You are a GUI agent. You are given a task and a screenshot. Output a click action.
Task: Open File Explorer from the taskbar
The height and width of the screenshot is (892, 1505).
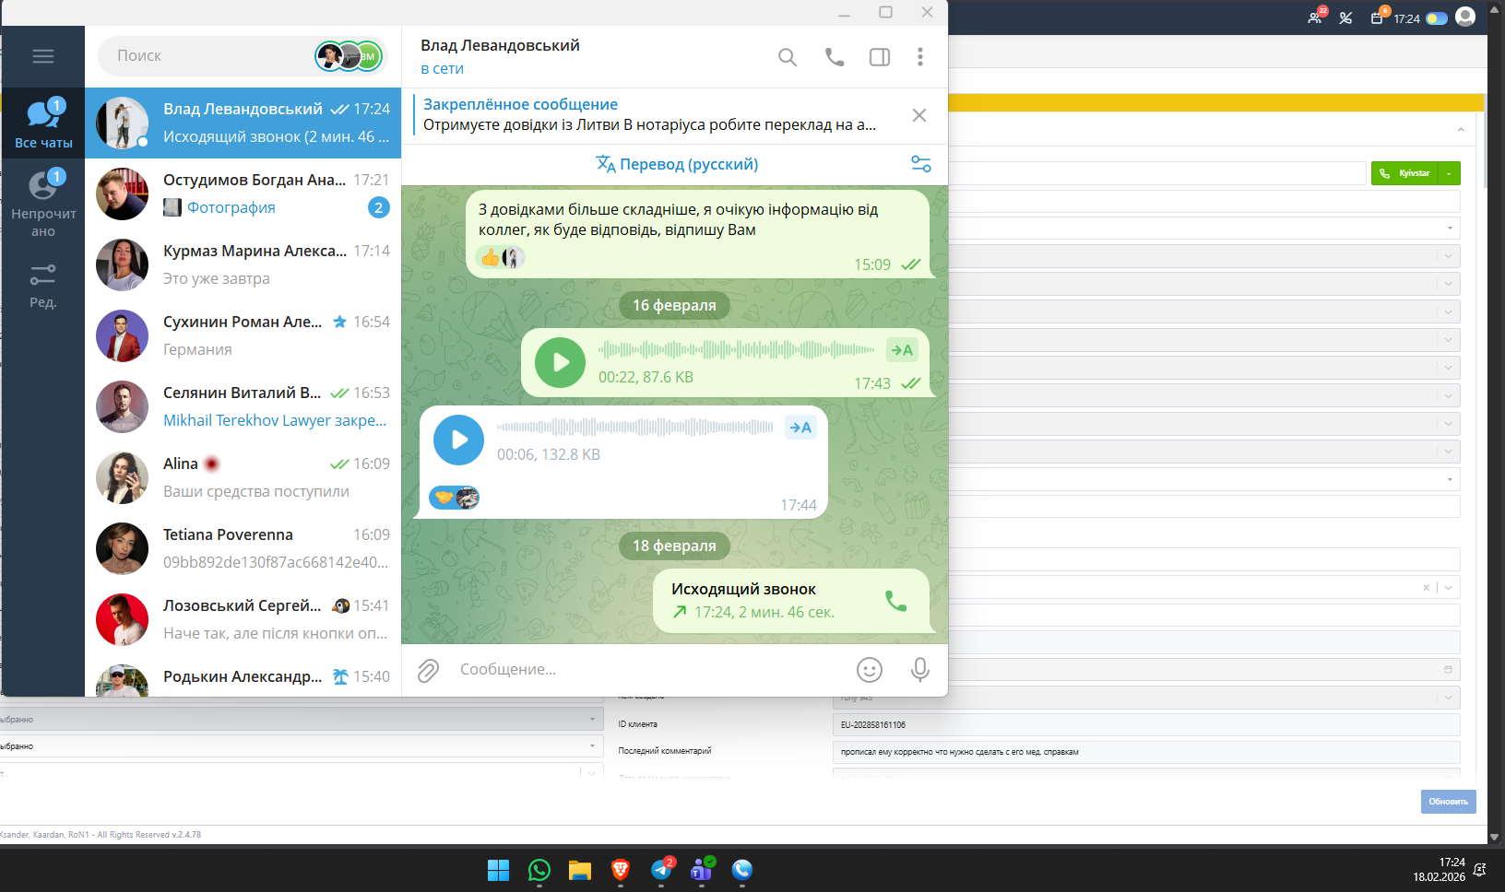coord(579,870)
